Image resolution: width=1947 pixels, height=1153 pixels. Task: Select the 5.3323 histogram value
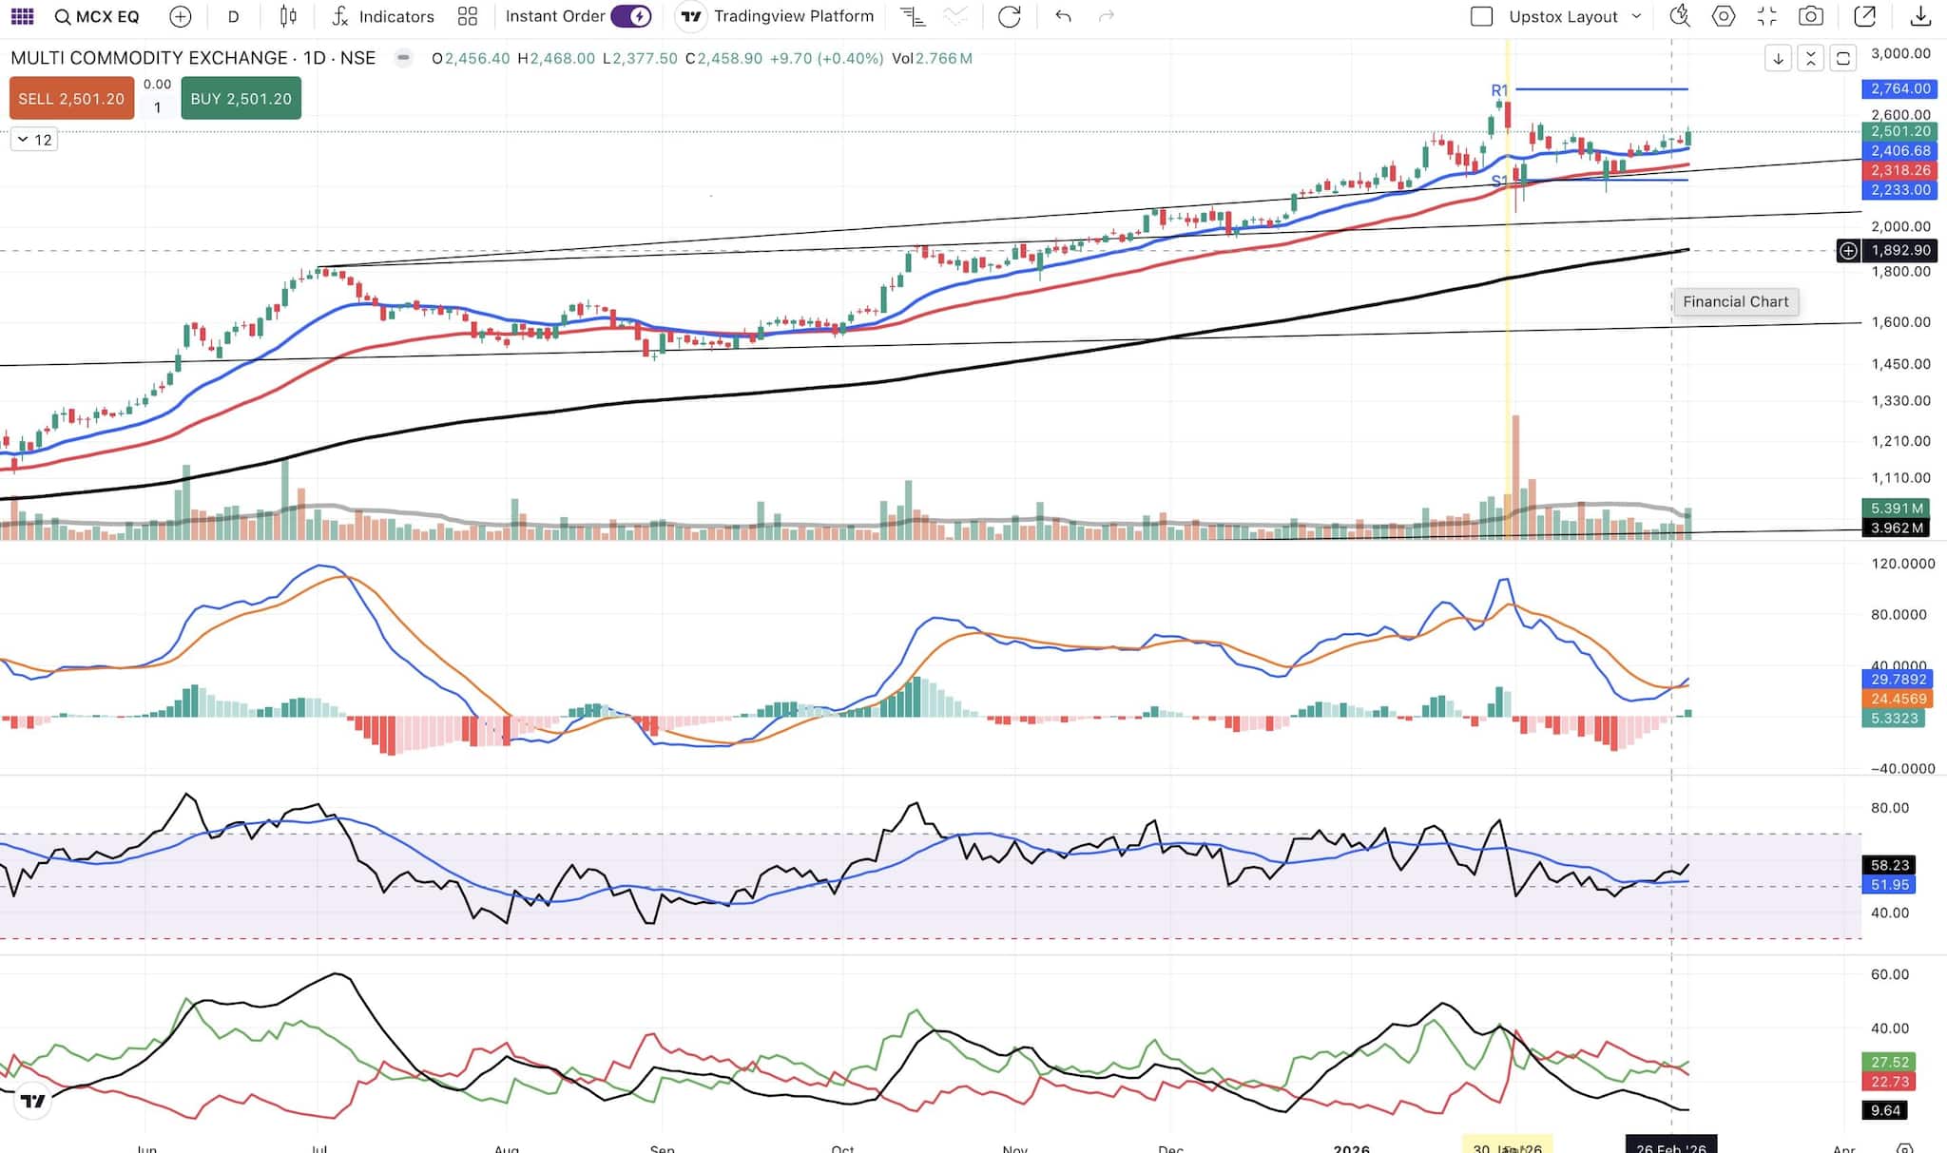(1894, 718)
